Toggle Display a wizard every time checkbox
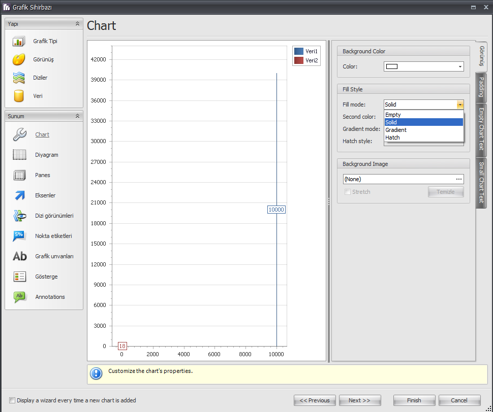Image resolution: width=493 pixels, height=412 pixels. click(x=12, y=400)
